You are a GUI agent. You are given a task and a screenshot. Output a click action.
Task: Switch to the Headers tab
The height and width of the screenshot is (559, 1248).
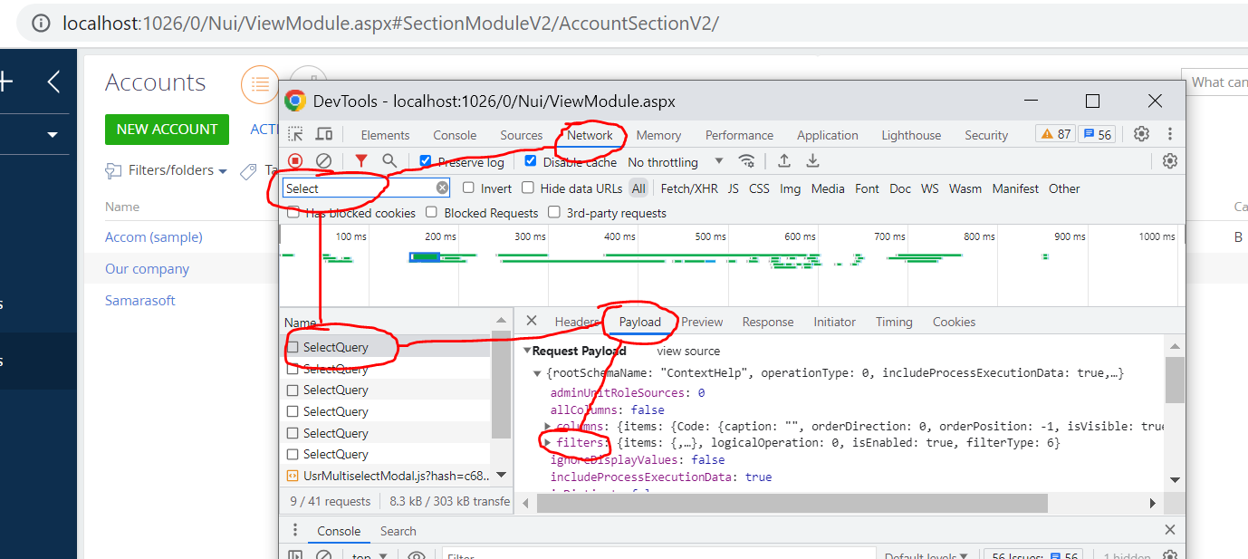(x=577, y=321)
